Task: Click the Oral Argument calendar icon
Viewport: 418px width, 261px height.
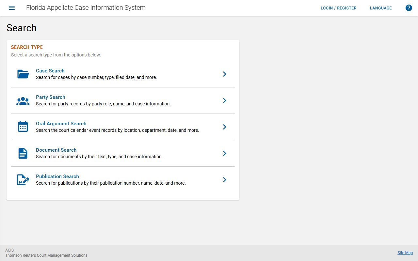Action: (23, 127)
